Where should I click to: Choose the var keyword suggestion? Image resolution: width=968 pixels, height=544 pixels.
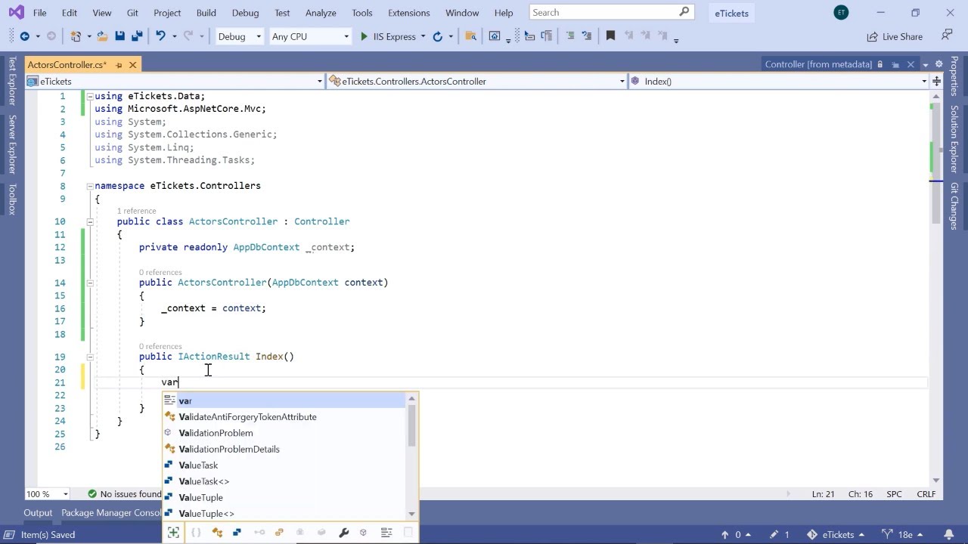point(284,401)
